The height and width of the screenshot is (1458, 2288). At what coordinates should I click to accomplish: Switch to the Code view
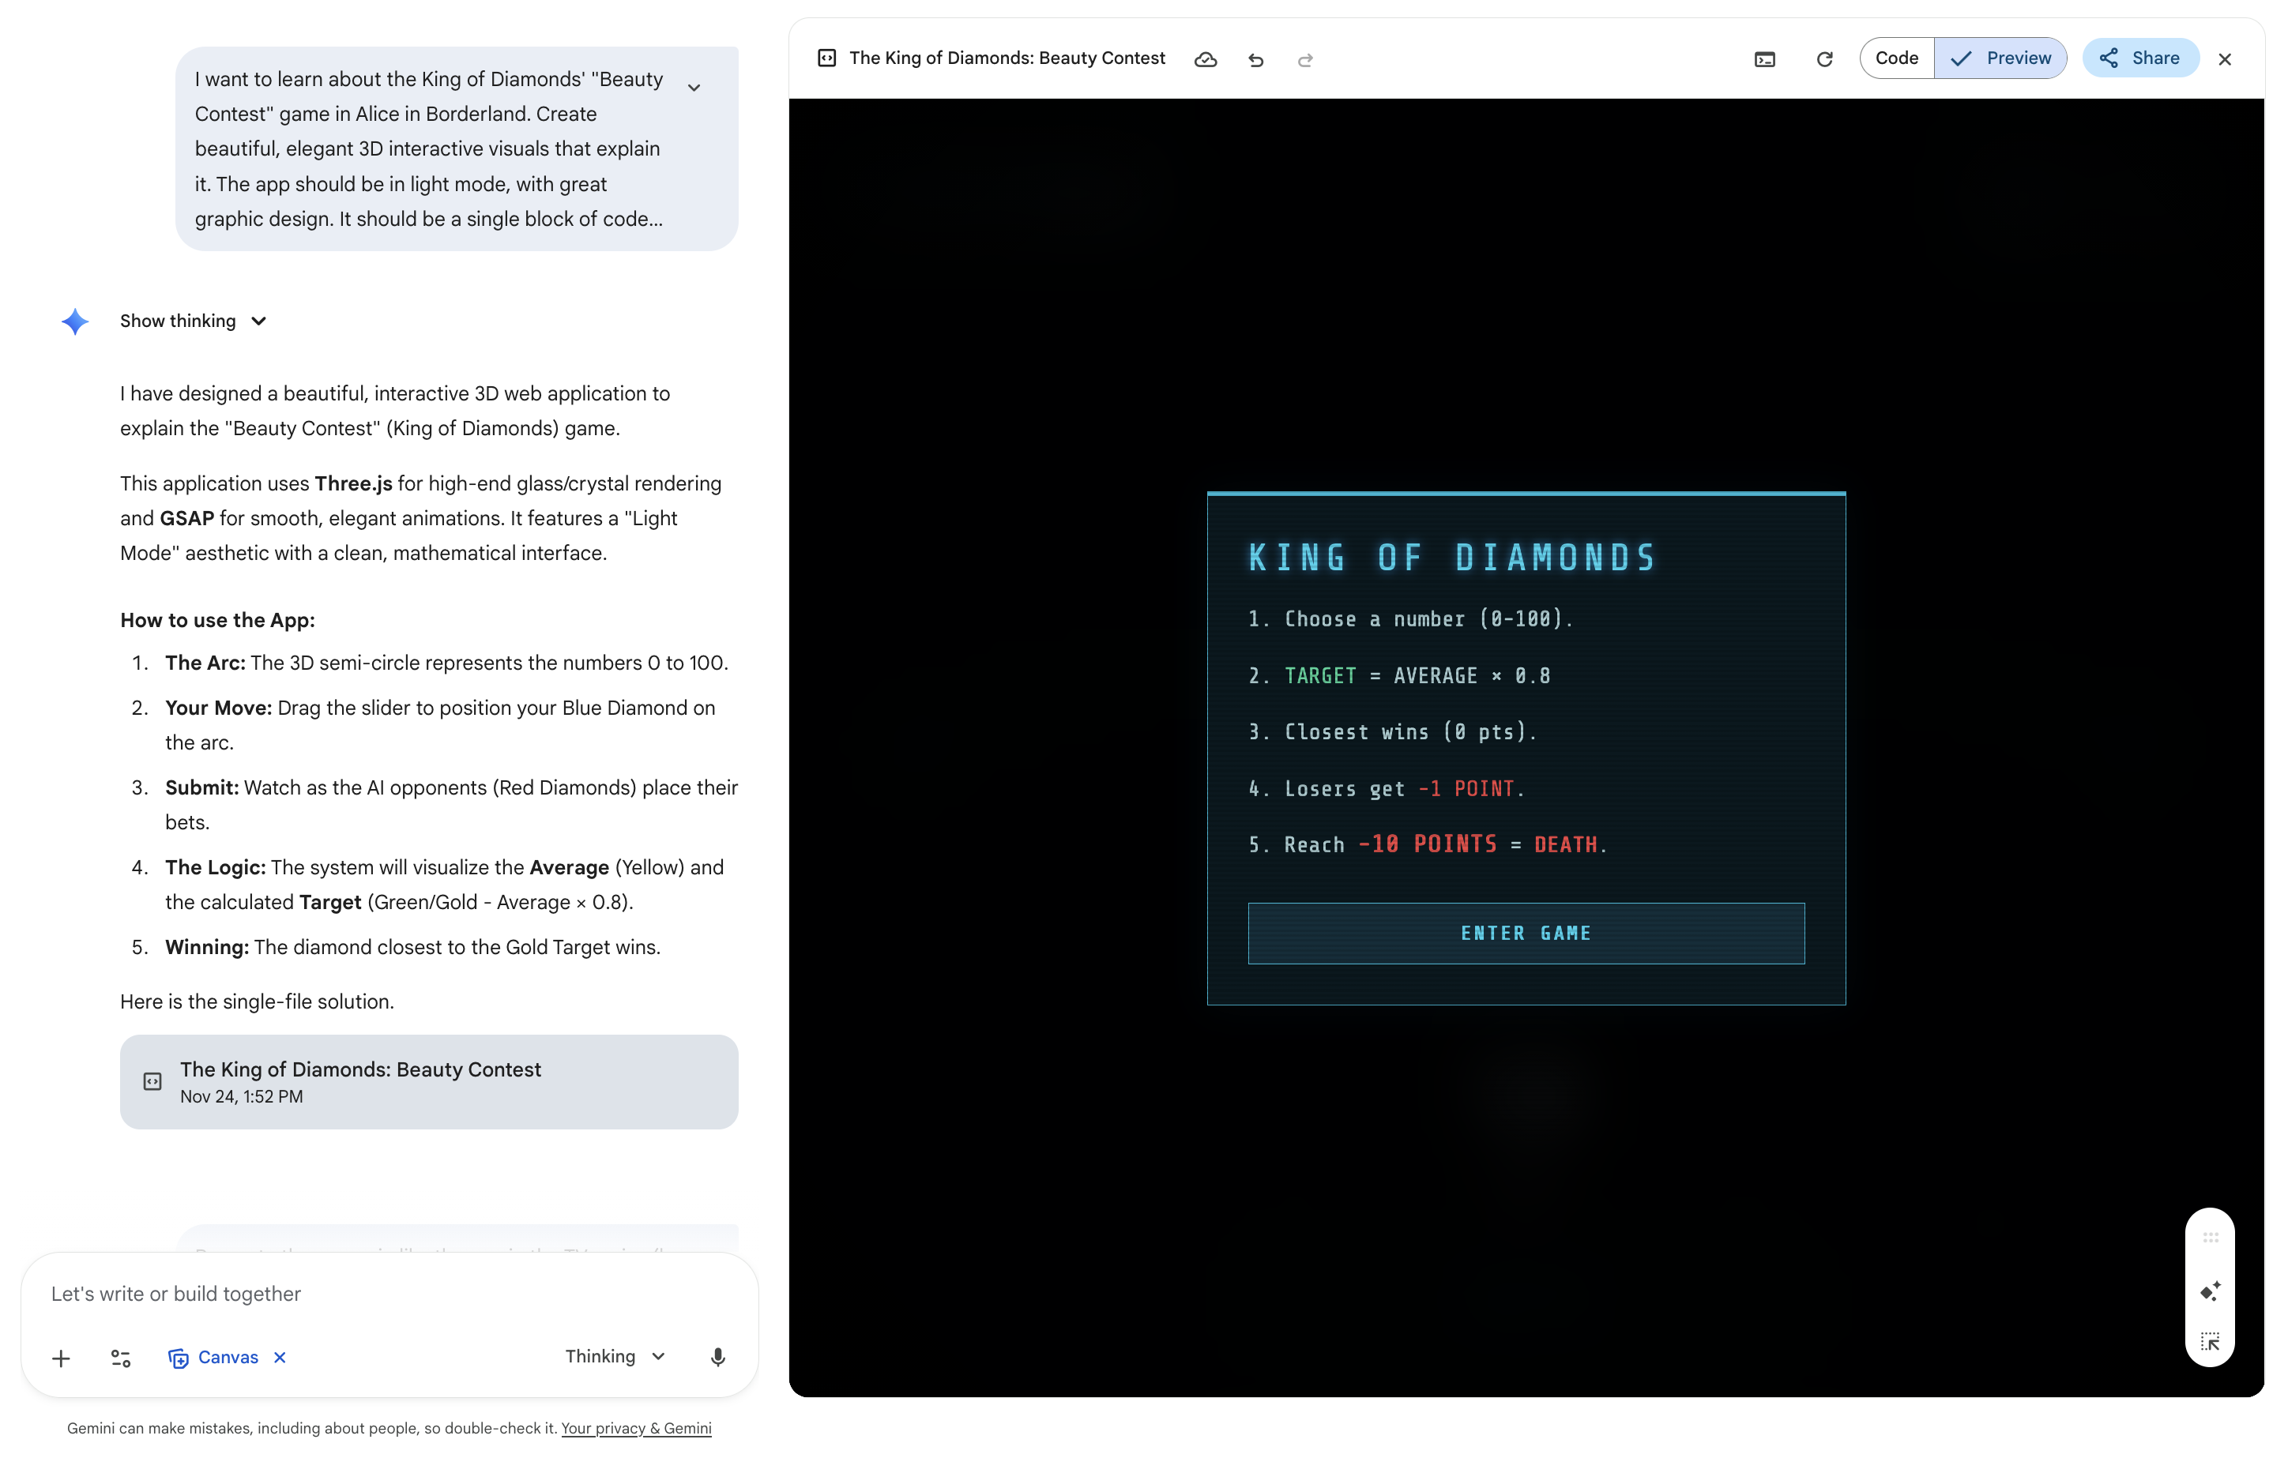pyautogui.click(x=1895, y=58)
